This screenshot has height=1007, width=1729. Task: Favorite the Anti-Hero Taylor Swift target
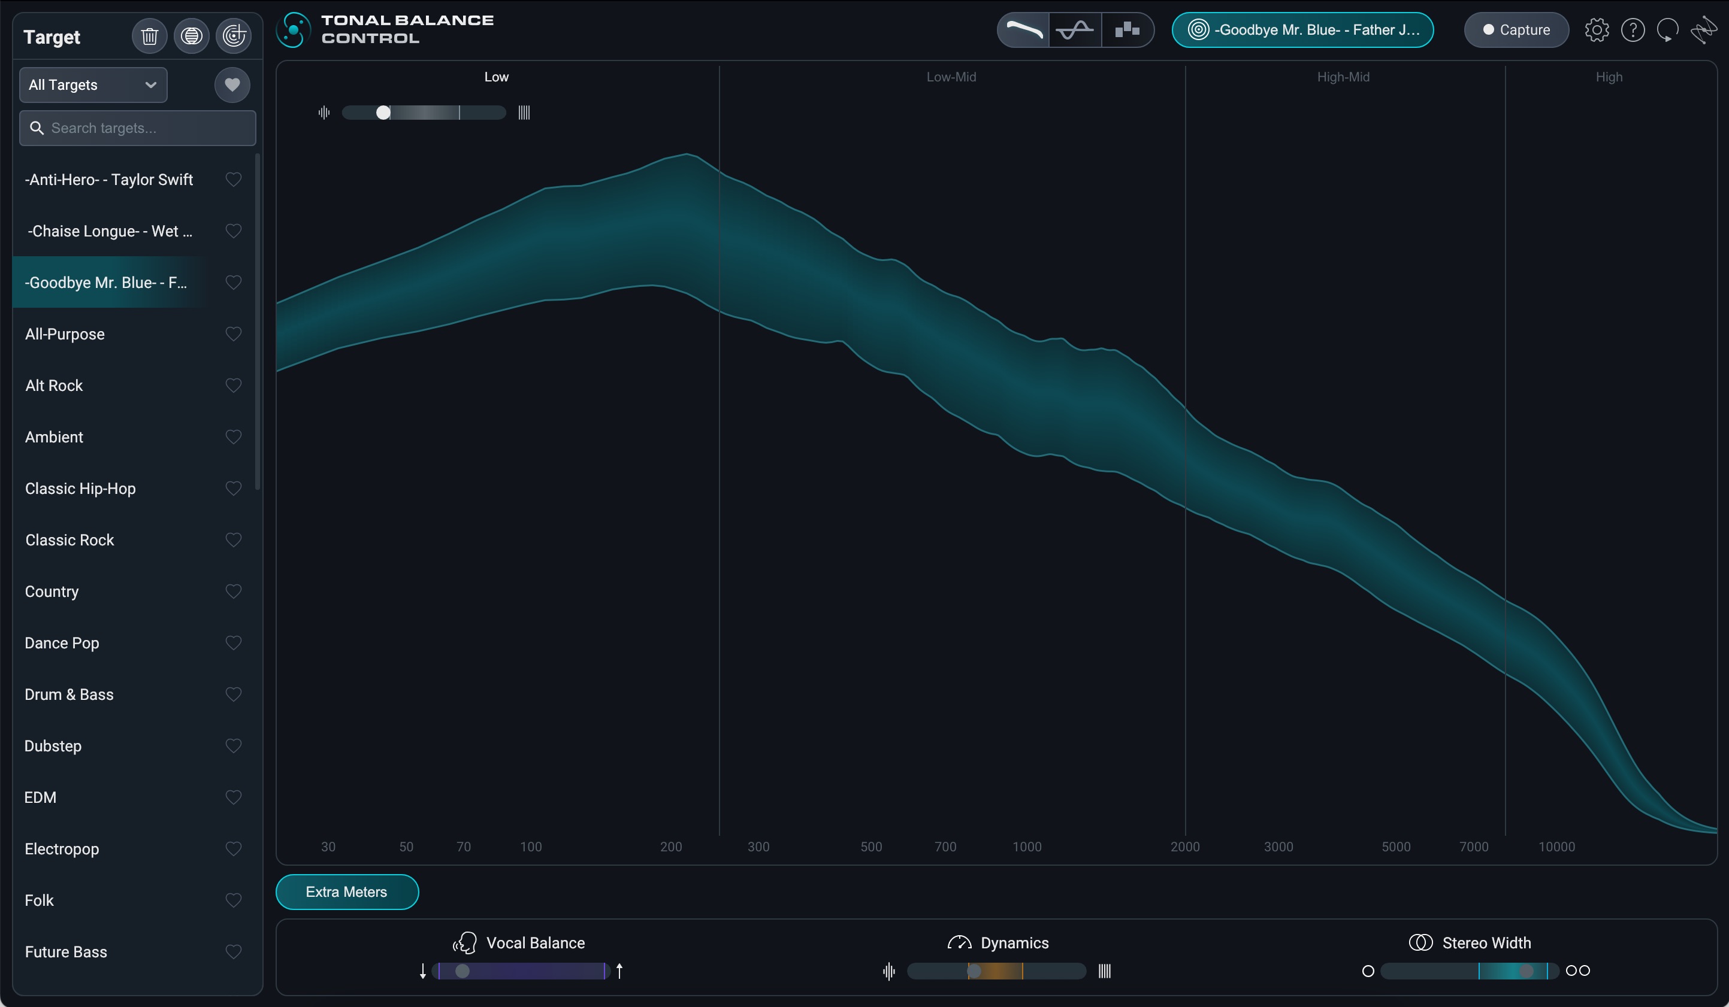pos(233,180)
